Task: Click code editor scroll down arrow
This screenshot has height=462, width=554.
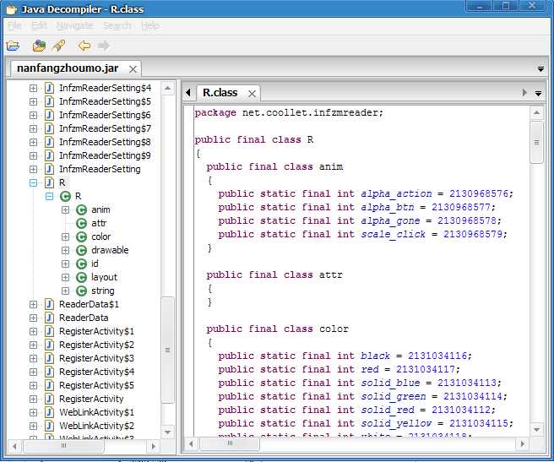Action: coord(537,430)
